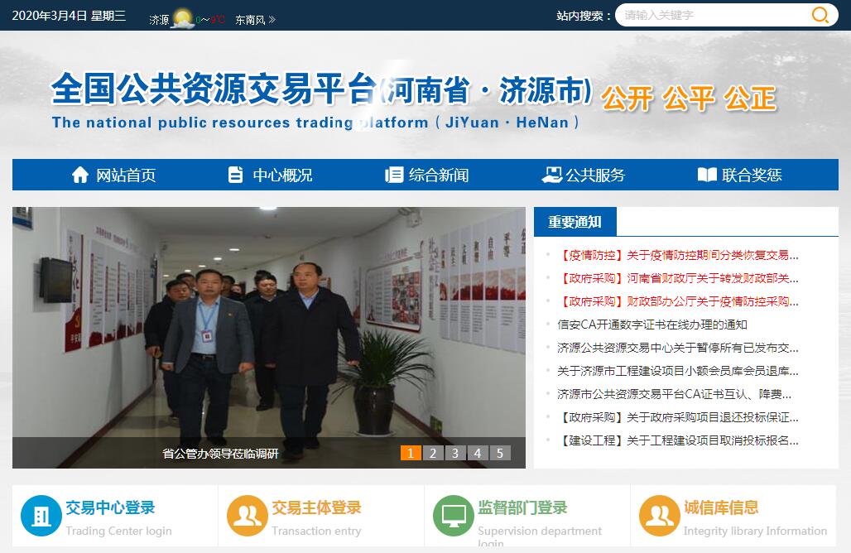Open the first 疫情防控 notice link
The height and width of the screenshot is (553, 851).
(678, 255)
